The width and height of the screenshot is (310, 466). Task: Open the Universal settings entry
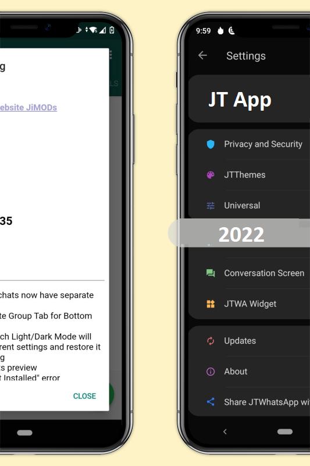(249, 206)
